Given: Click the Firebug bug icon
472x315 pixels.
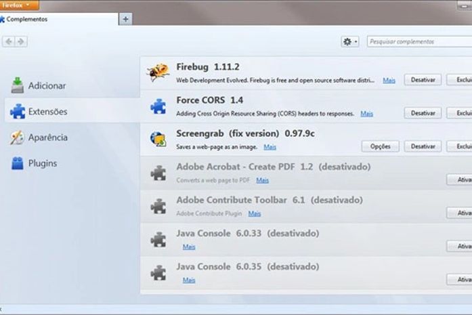Looking at the screenshot, I should coord(158,72).
